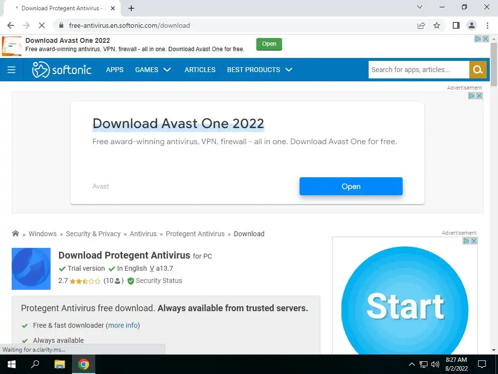Click AdChoices icon on top banner ad
The width and height of the screenshot is (498, 374).
tap(478, 39)
